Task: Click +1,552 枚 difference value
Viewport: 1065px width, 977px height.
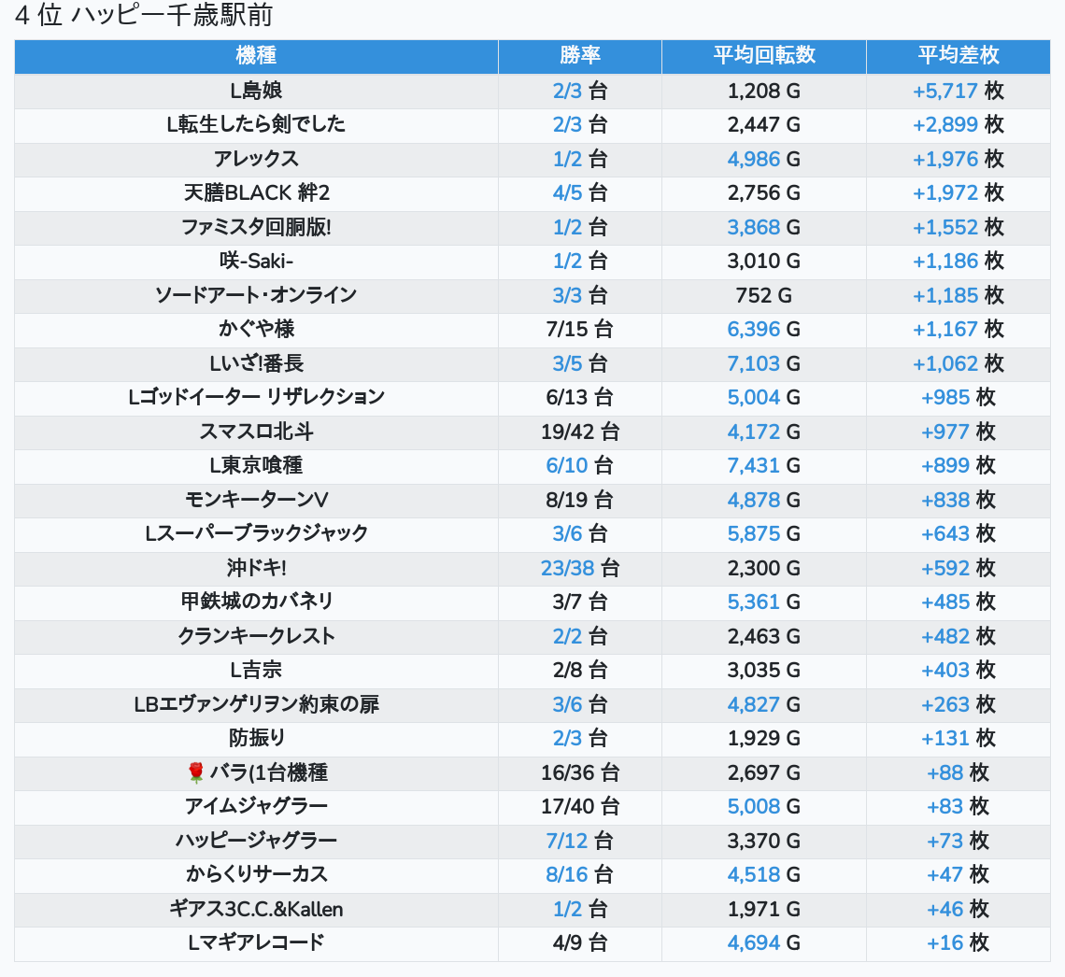Action: tap(958, 228)
